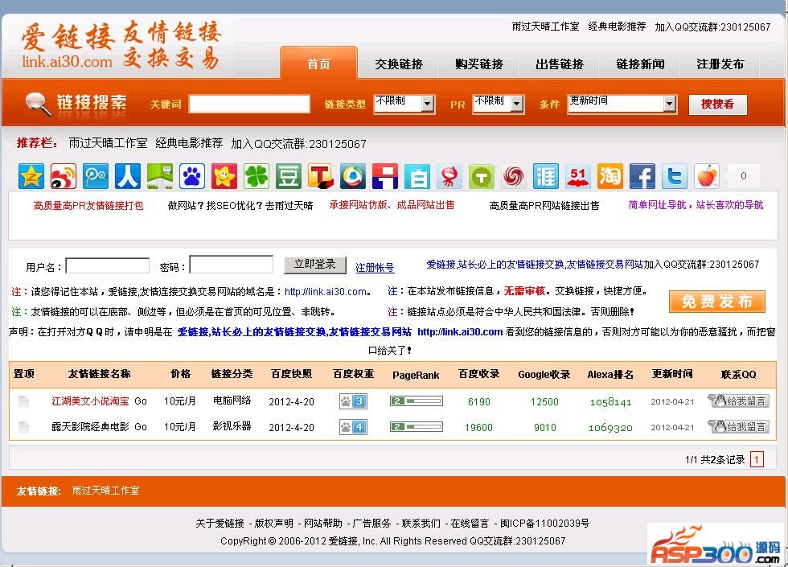Click the light blue '白' icon
This screenshot has width=788, height=567.
pos(417,176)
